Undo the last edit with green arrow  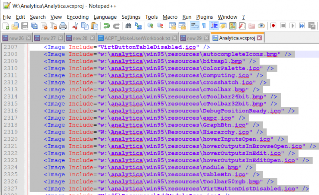coord(106,26)
